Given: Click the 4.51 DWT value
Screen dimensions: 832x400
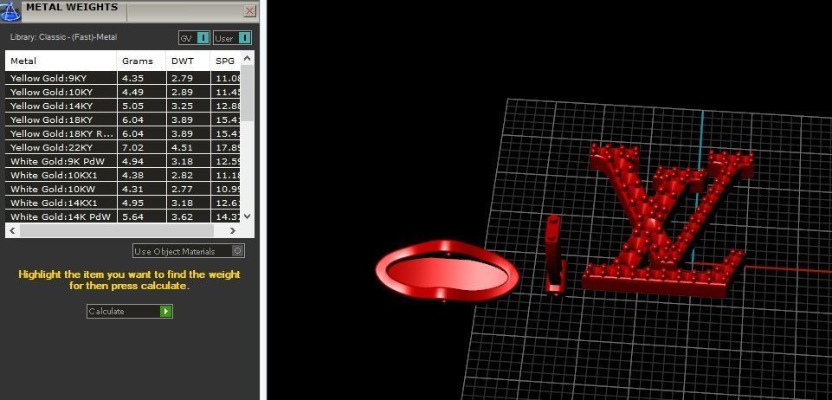Looking at the screenshot, I should [x=182, y=147].
